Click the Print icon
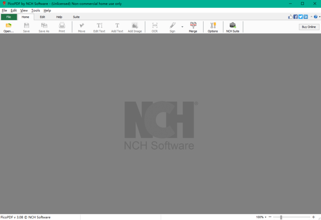The width and height of the screenshot is (321, 220). [x=62, y=26]
